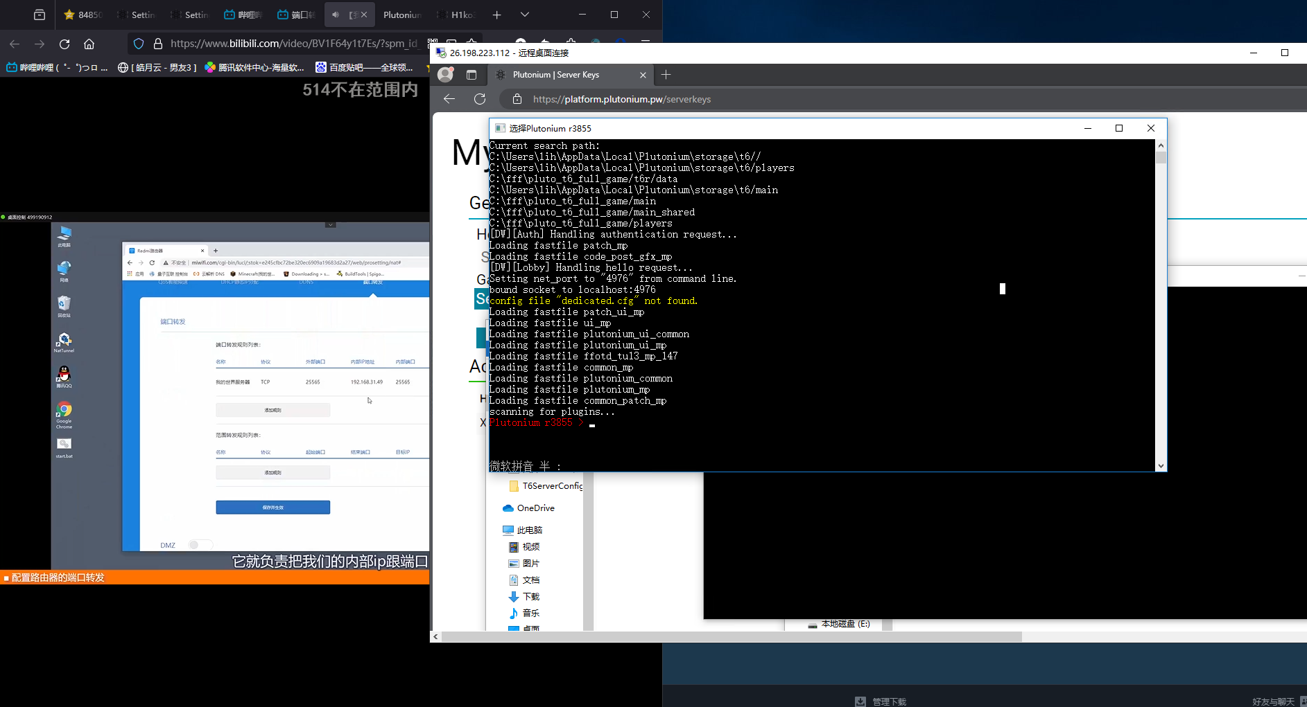Refresh the Plutonium Server Keys page

click(480, 99)
